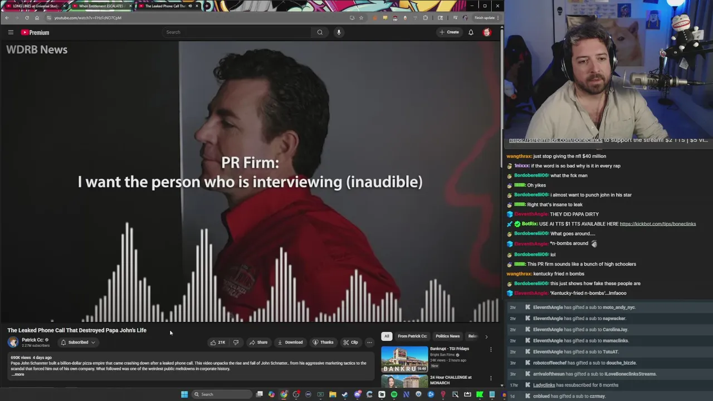Open Bankrupt - TGI Fridays video thumbnail
Image resolution: width=713 pixels, height=401 pixels.
tap(404, 359)
